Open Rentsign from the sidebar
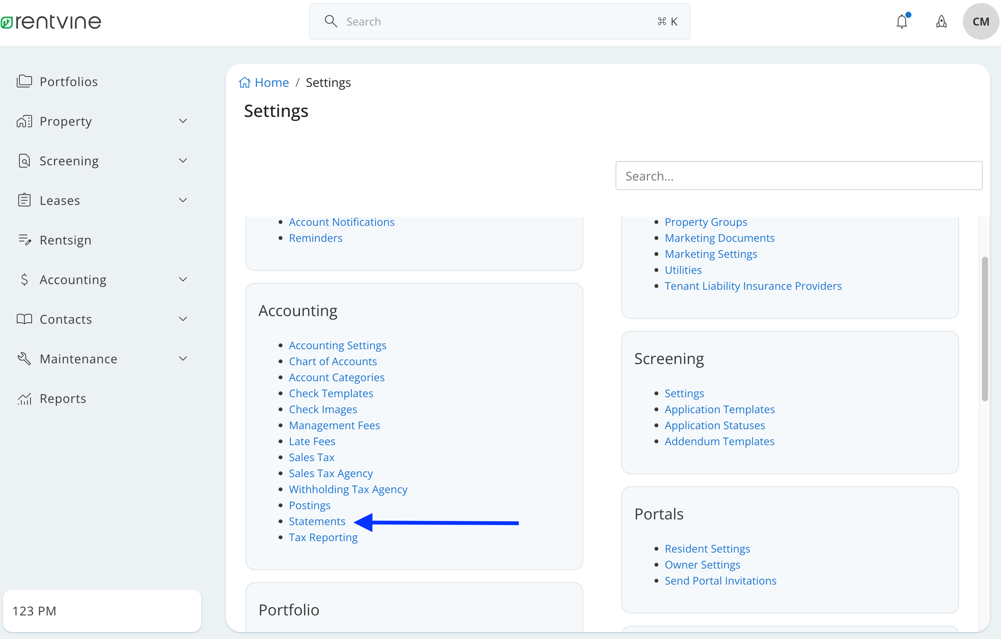 65,240
